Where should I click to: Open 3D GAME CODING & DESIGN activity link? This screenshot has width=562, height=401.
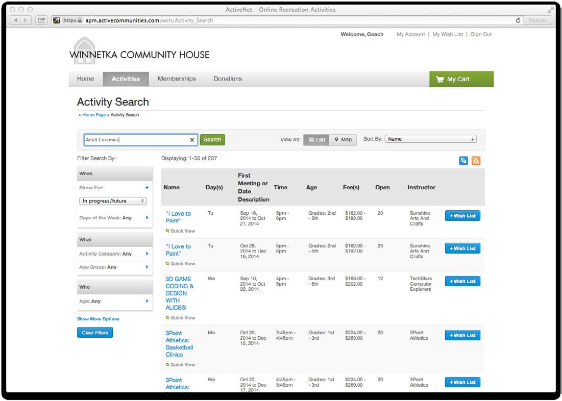tap(179, 293)
